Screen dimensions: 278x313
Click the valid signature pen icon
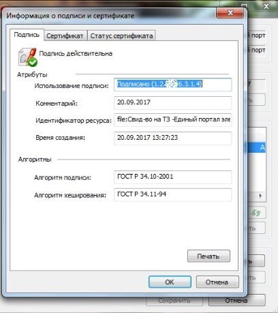(x=28, y=57)
